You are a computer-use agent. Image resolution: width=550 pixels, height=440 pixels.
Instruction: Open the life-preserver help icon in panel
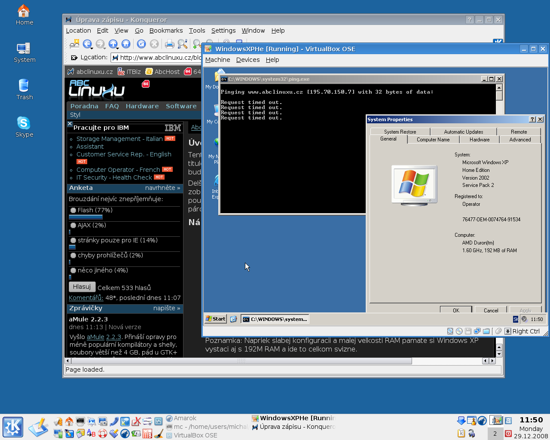pyautogui.click(x=103, y=433)
